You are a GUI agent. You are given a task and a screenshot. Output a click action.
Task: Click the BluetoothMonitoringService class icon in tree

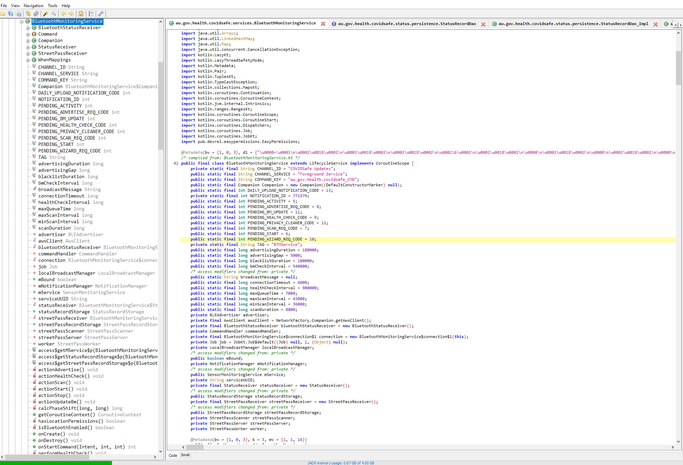point(28,21)
